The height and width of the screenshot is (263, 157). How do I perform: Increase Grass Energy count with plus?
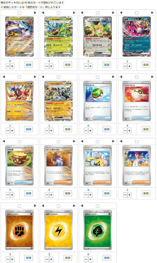coord(90,259)
